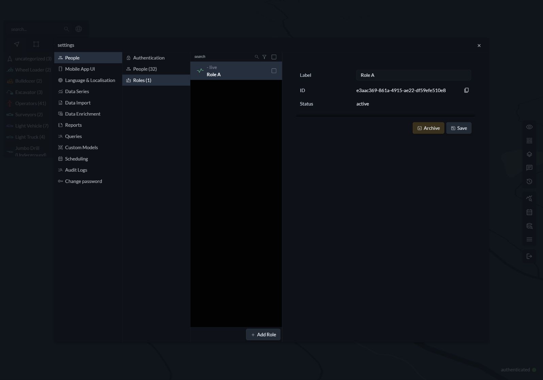The height and width of the screenshot is (380, 543).
Task: Click the globe icon beside the map search
Action: point(79,29)
